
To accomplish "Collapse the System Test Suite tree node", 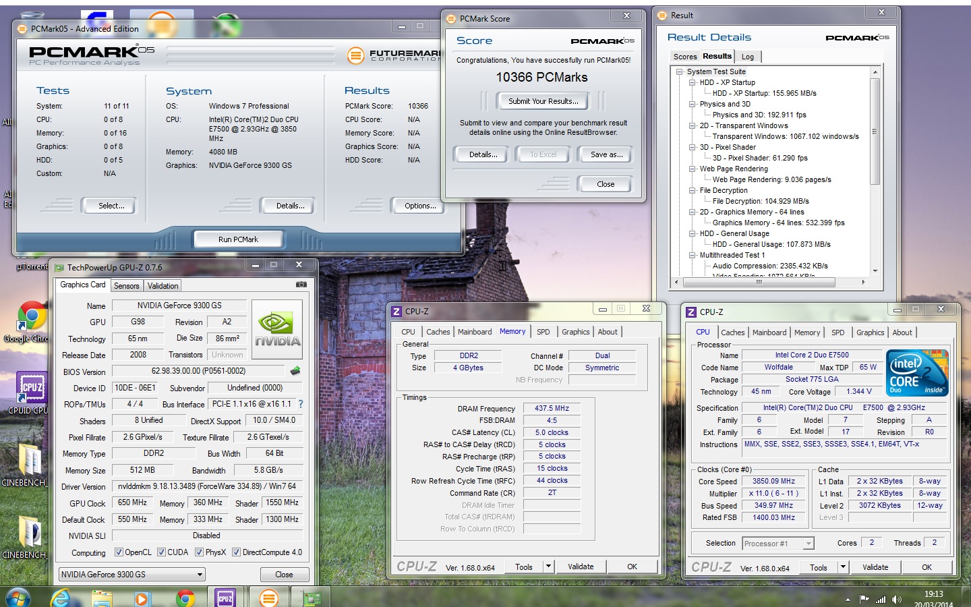I will click(x=679, y=71).
